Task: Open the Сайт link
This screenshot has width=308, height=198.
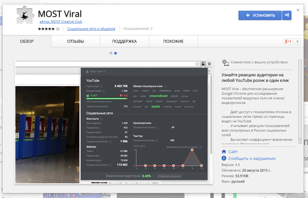Action: [x=233, y=152]
